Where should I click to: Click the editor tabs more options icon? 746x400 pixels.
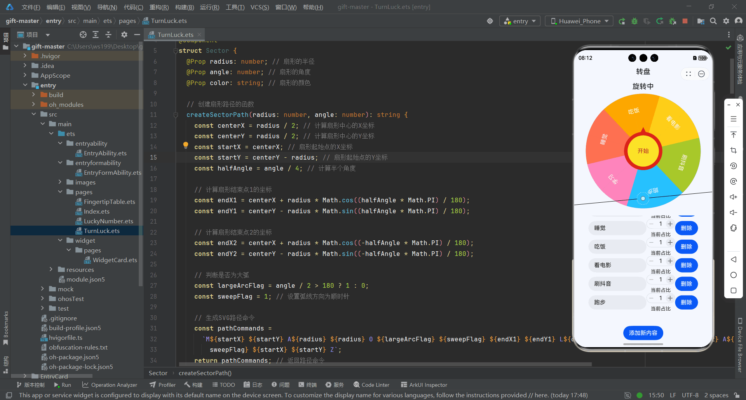coord(729,35)
